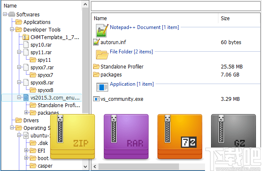Select the vs_community.exe file name

122,99
